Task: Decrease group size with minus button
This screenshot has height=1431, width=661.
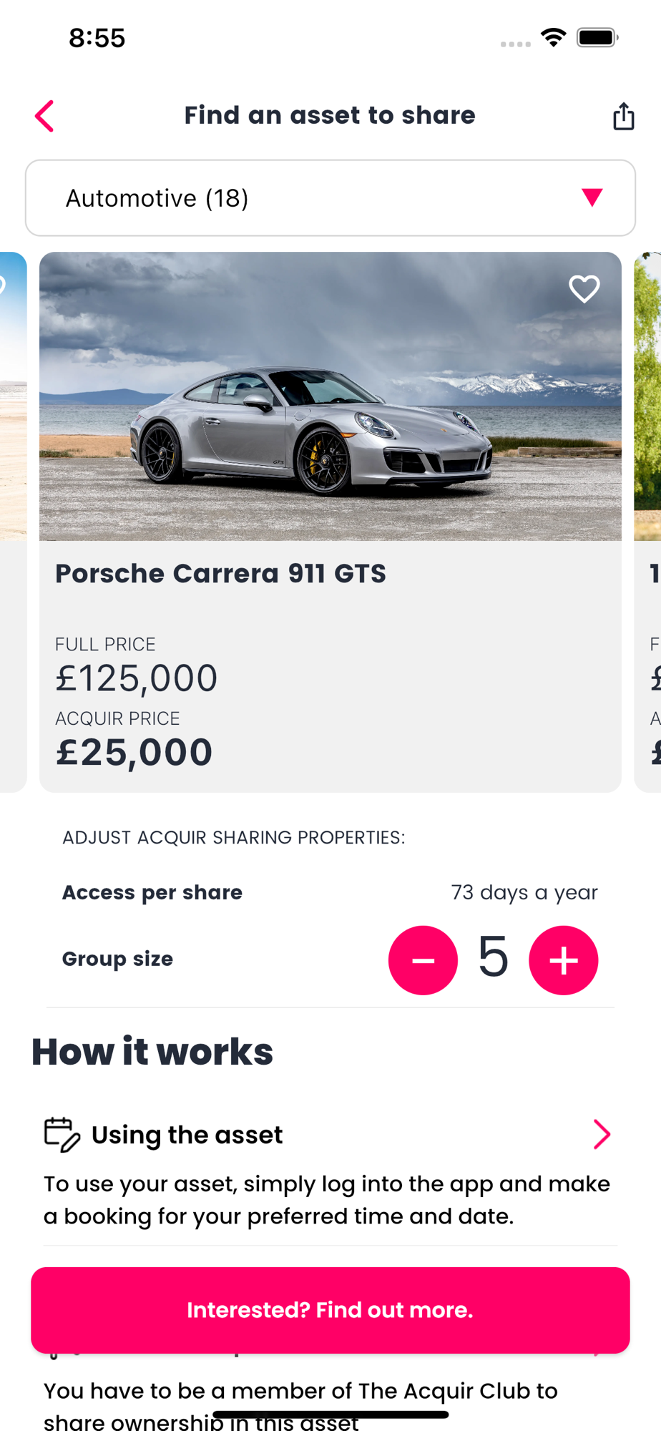Action: [423, 960]
